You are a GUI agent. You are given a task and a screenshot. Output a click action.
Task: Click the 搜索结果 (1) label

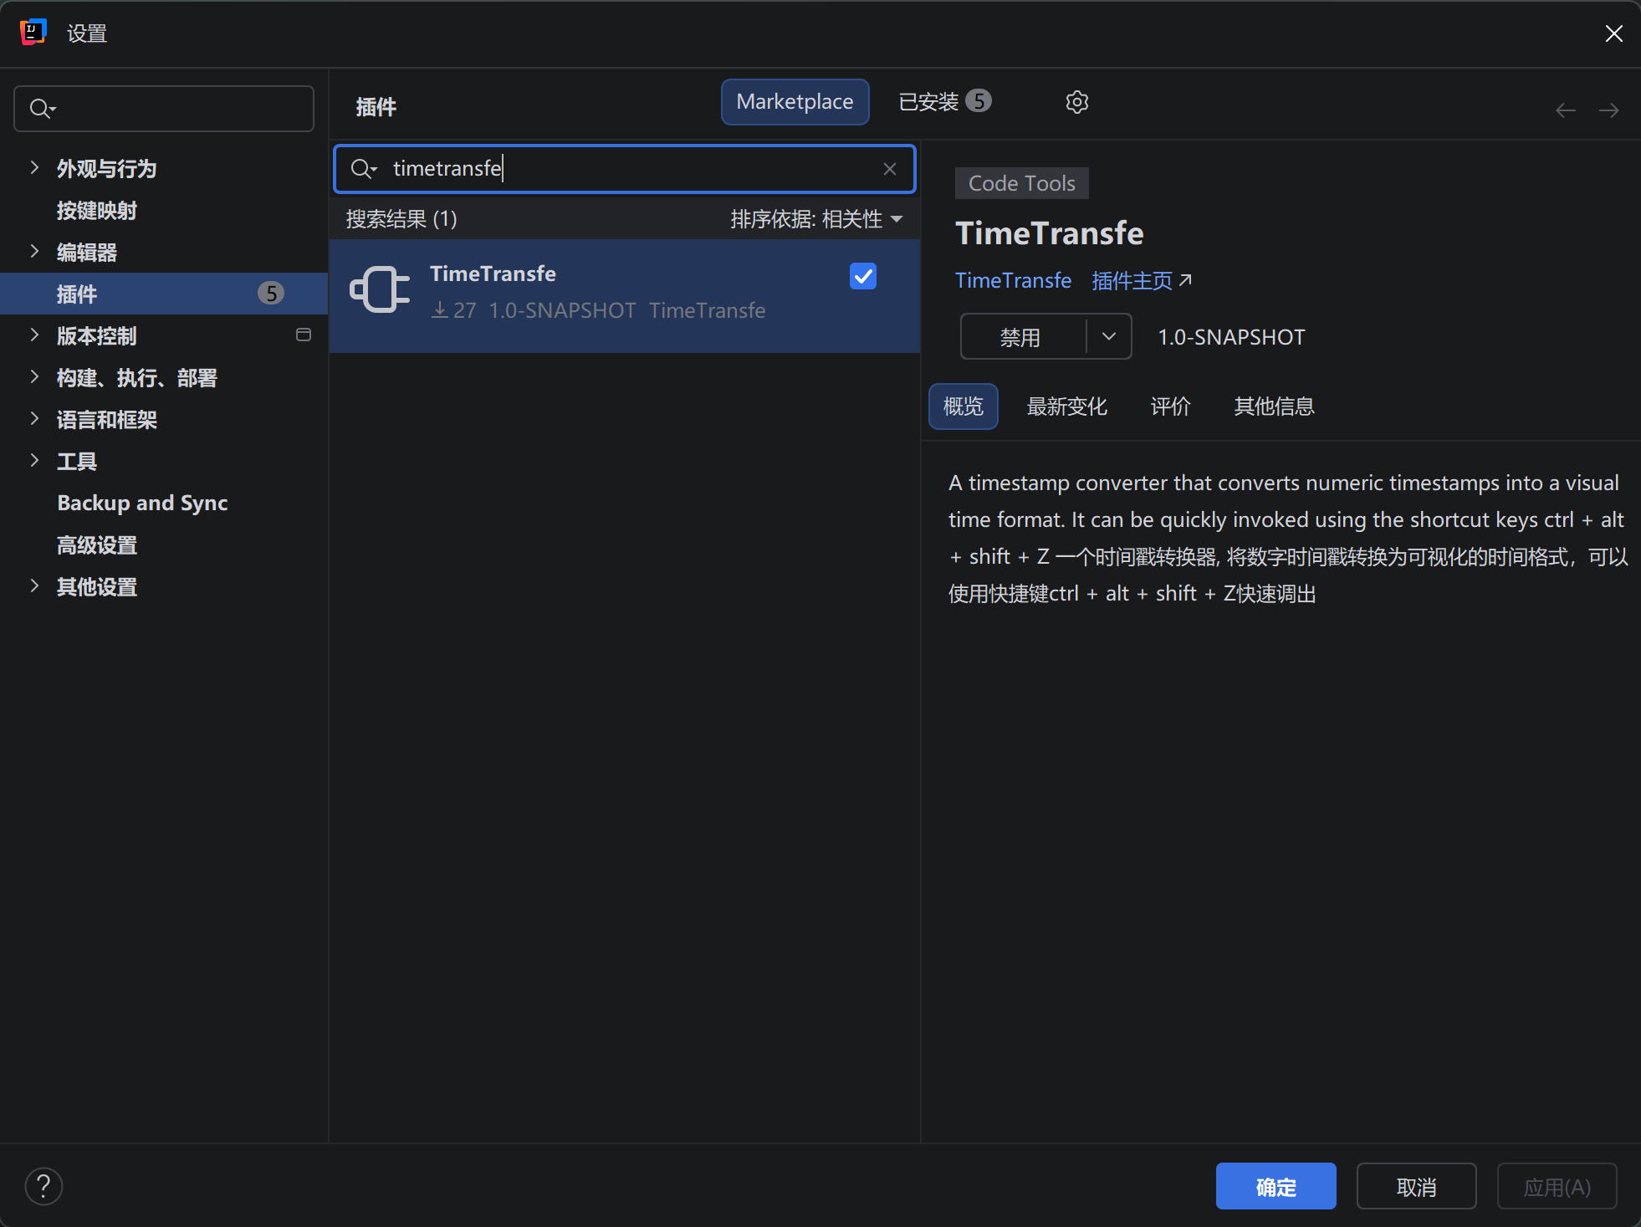[x=401, y=219]
